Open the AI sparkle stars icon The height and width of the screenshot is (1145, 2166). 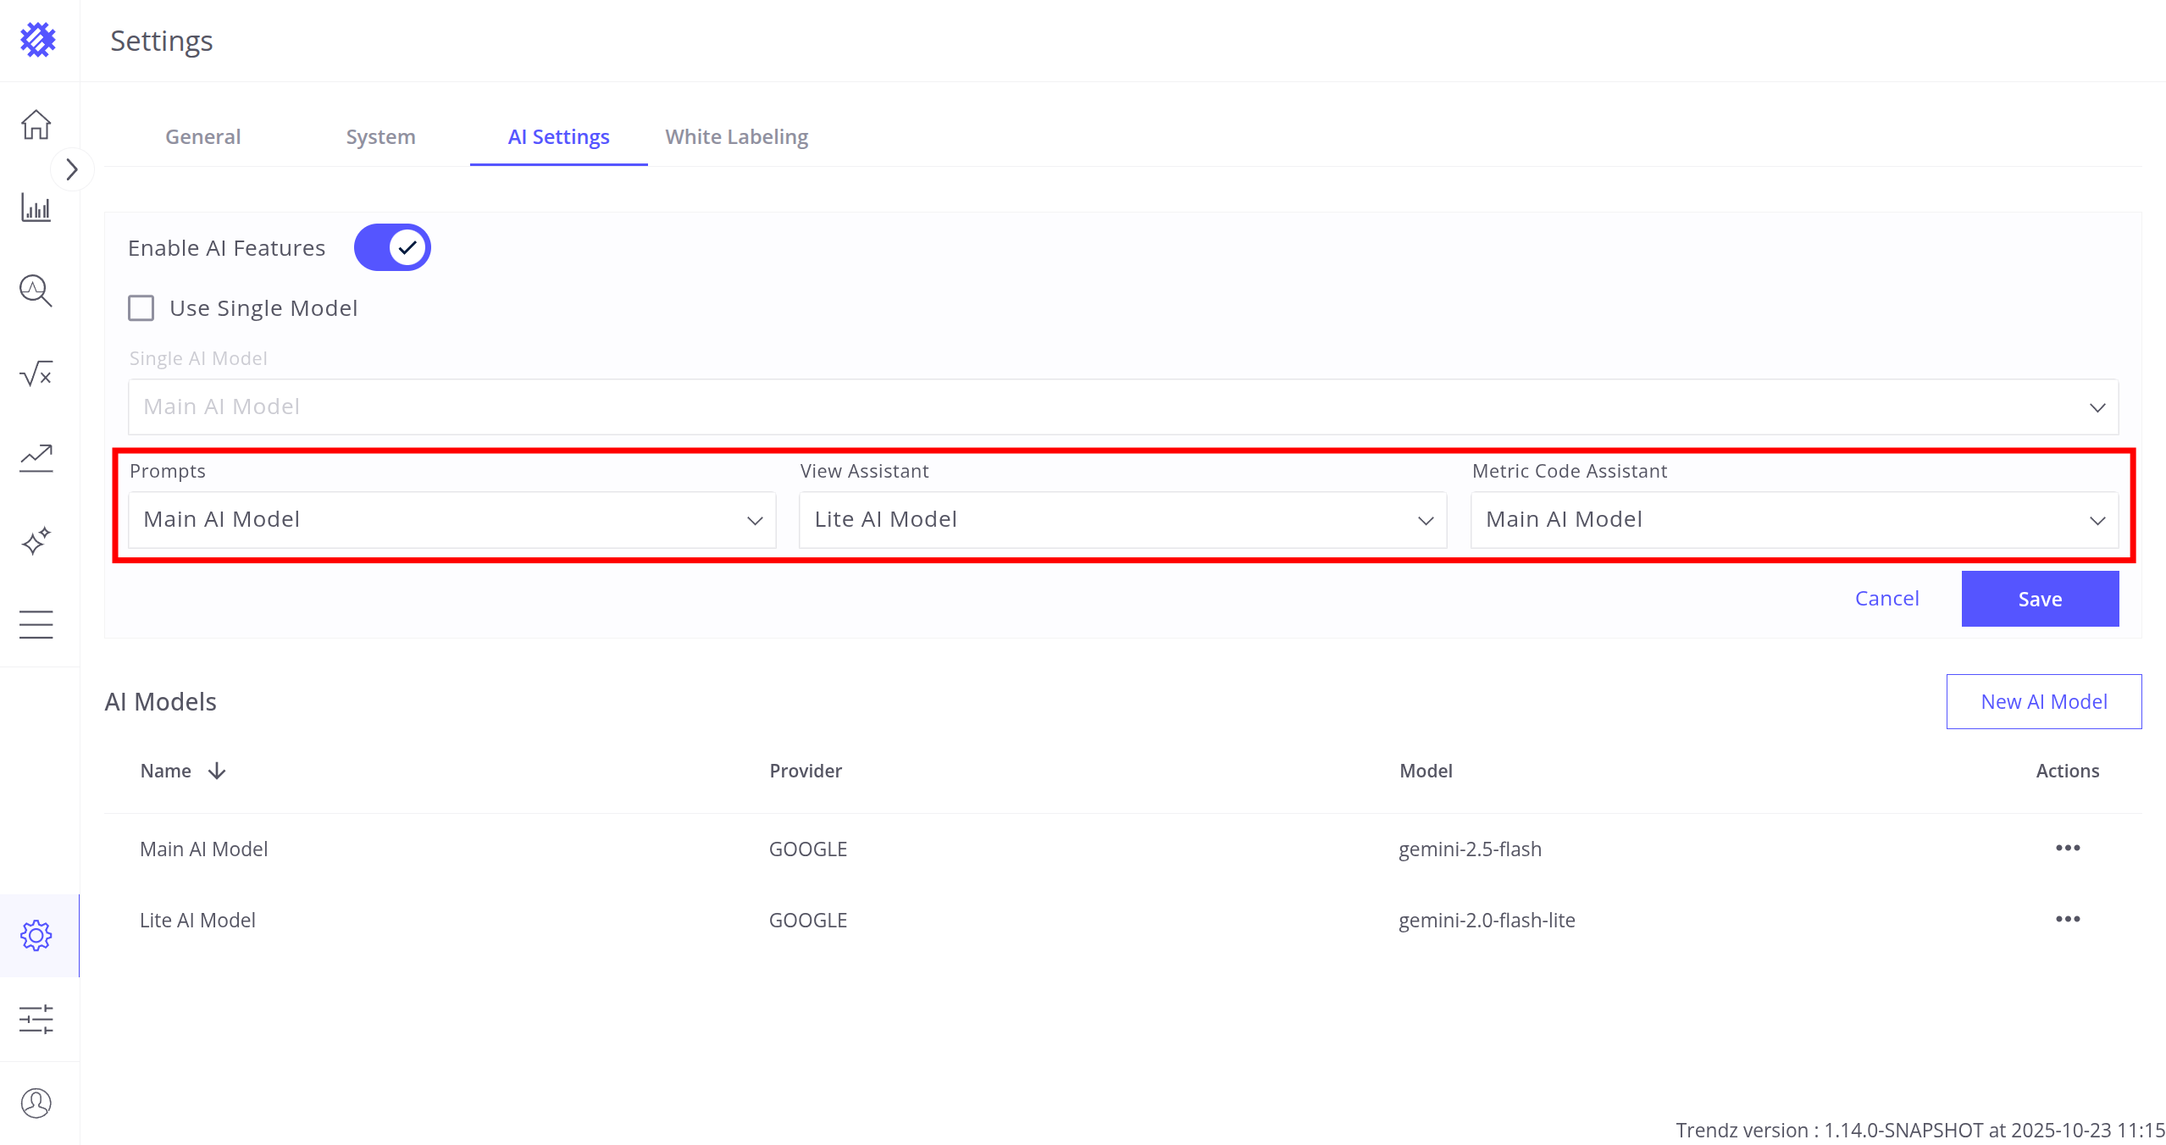pyautogui.click(x=36, y=540)
